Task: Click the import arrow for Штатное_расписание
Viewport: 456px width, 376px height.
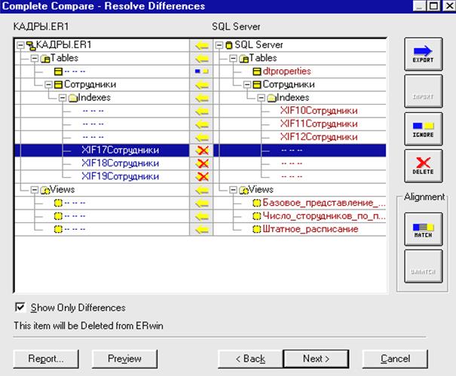Action: 201,229
